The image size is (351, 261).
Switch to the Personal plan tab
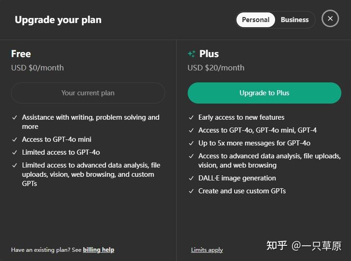pyautogui.click(x=255, y=20)
